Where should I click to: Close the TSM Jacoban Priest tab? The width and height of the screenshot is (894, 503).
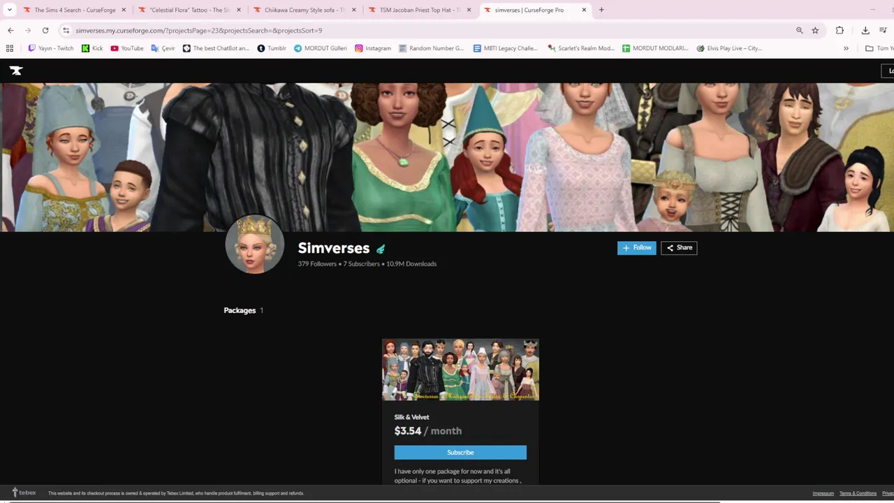pos(469,10)
